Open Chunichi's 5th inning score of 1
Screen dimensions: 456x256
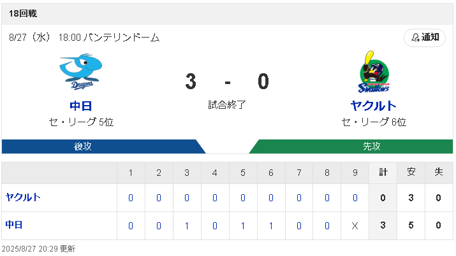coord(243,226)
